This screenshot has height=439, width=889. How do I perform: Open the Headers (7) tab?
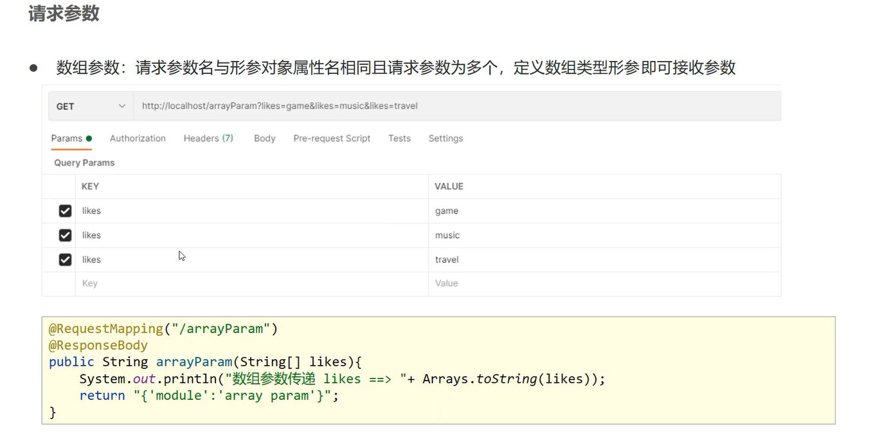coord(208,138)
